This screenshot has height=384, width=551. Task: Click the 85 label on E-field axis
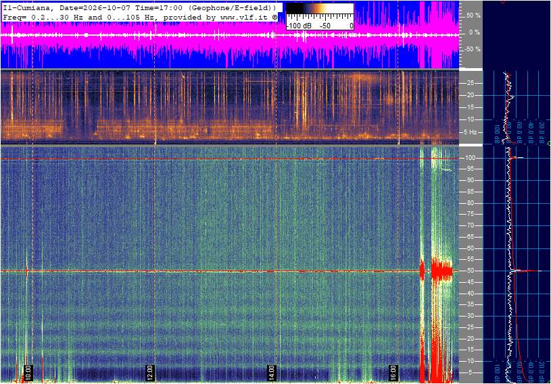470,192
